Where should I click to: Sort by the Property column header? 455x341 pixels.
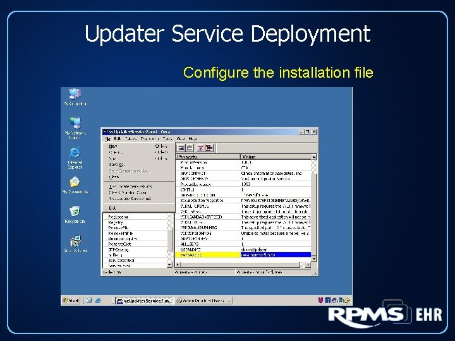tap(208, 157)
